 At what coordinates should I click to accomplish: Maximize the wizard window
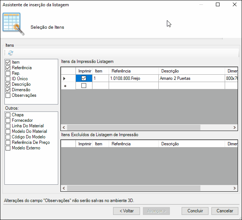point(218,4)
